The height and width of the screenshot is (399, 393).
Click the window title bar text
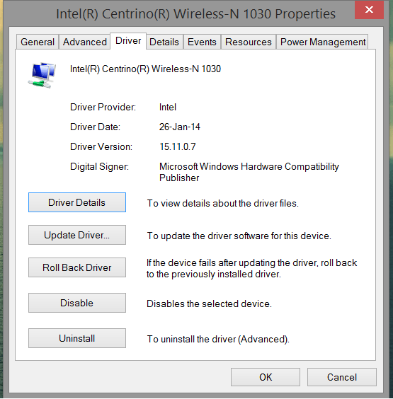click(x=195, y=14)
